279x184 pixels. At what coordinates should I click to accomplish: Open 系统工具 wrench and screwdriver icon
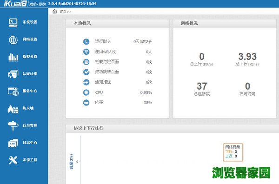(13, 160)
